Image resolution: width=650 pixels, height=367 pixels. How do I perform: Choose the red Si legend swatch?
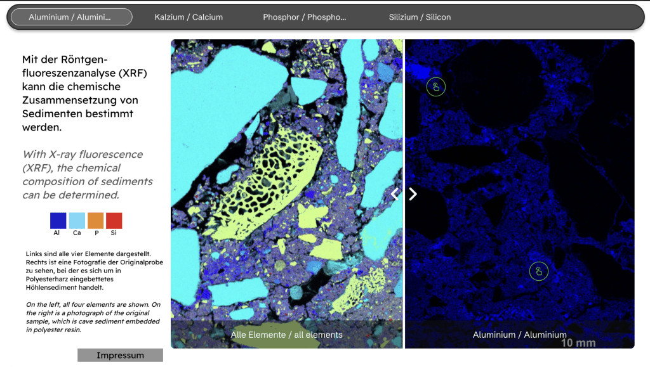click(114, 221)
